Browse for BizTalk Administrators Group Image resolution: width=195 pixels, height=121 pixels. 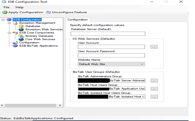tap(154, 81)
